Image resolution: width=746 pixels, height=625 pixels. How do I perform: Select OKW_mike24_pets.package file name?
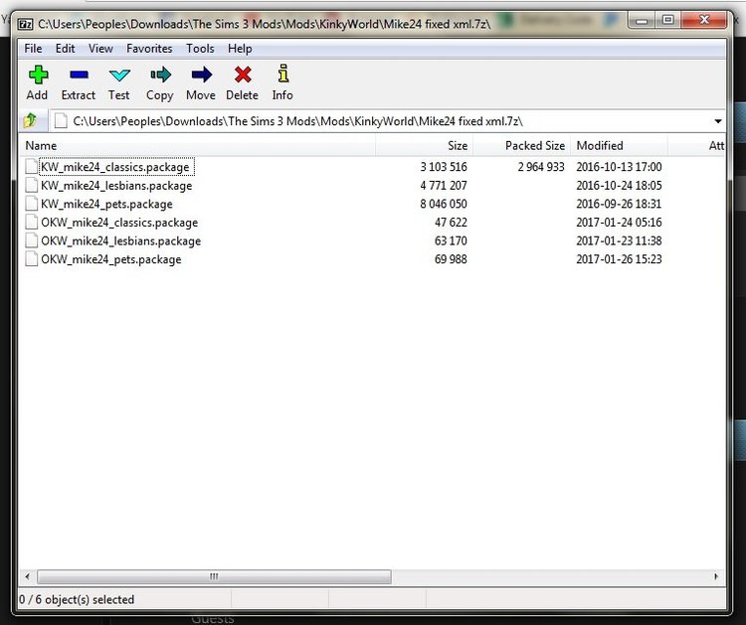coord(111,259)
